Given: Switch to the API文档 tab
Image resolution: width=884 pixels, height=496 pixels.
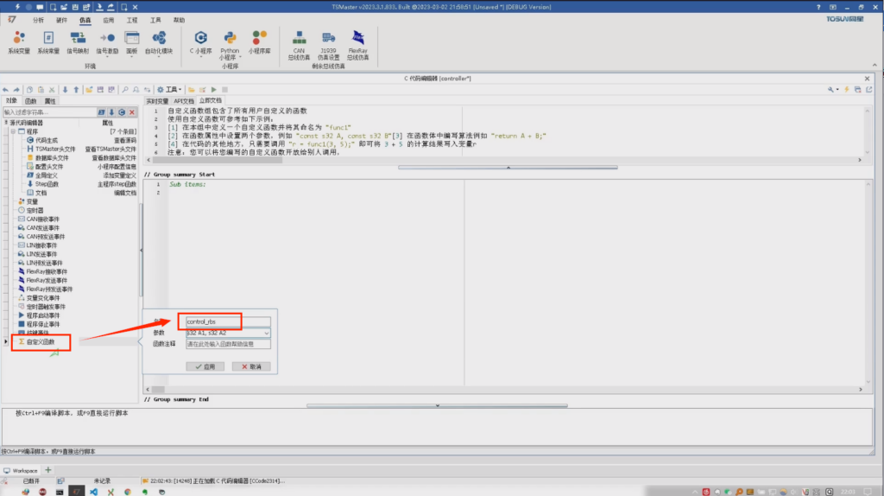Looking at the screenshot, I should [184, 101].
